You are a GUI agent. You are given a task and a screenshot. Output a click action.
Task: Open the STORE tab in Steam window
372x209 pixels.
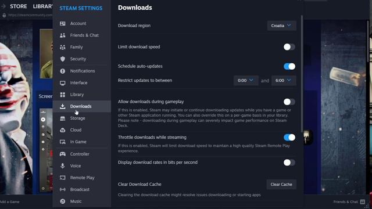pyautogui.click(x=18, y=6)
